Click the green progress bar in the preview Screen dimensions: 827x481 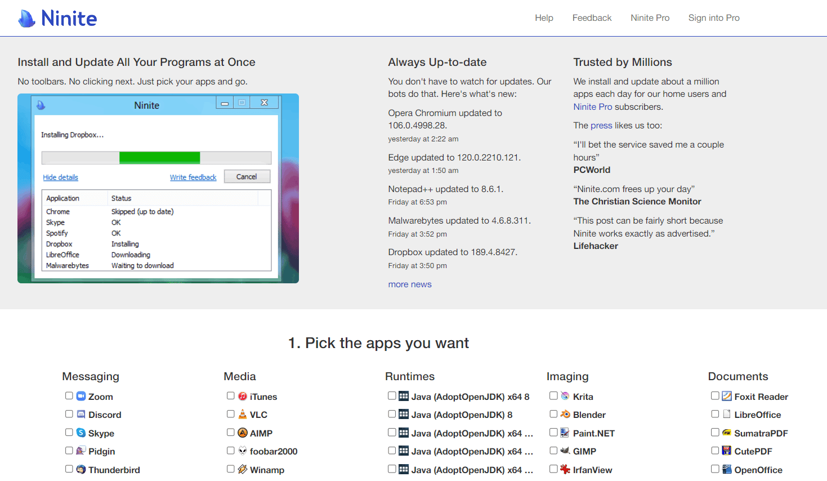[159, 158]
